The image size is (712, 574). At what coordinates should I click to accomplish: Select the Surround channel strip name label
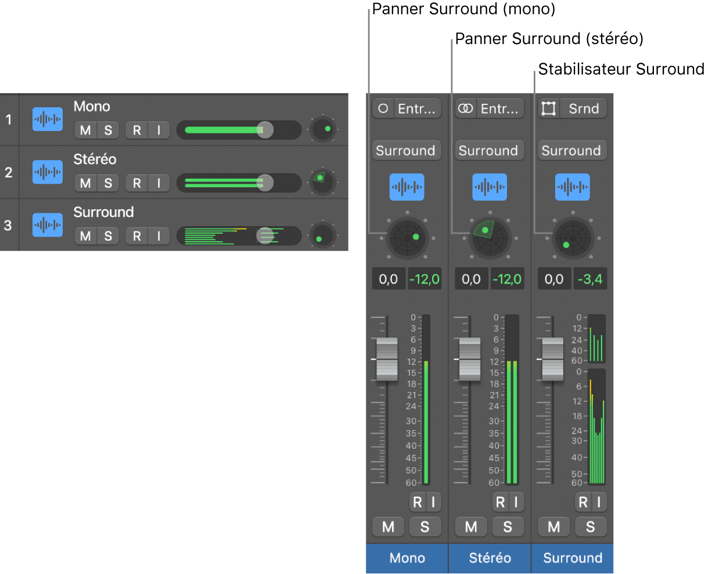coord(572,558)
